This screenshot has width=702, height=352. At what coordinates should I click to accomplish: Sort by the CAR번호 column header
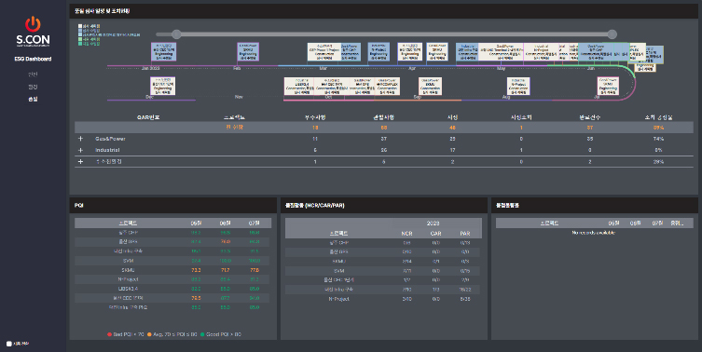pos(148,117)
